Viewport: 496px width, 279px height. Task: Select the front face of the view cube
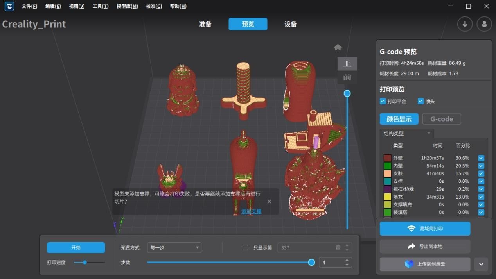point(347,77)
